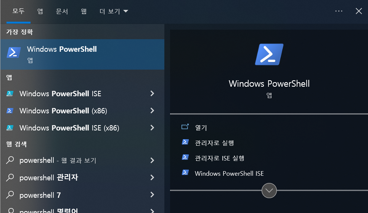This screenshot has height=213, width=368.
Task: Click 관리자로 ISE 실행 action
Action: point(220,158)
